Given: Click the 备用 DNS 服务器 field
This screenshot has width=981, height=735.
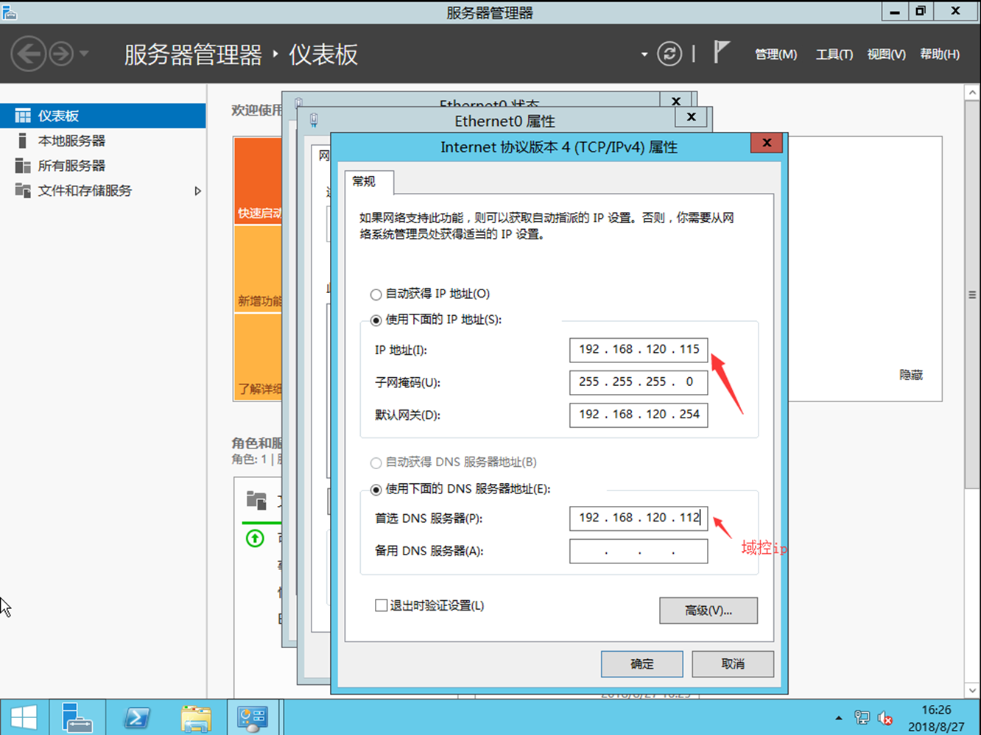Looking at the screenshot, I should [x=639, y=551].
